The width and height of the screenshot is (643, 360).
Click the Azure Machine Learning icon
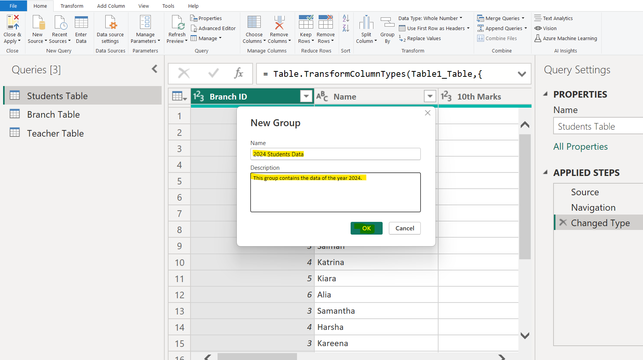click(x=538, y=38)
